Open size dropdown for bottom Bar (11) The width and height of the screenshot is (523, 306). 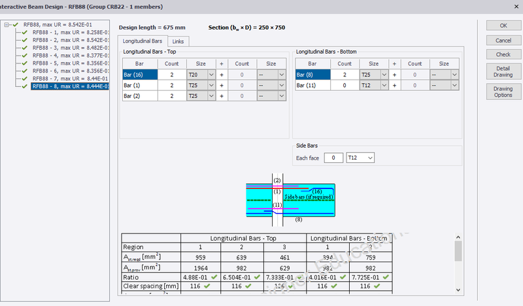pyautogui.click(x=384, y=86)
